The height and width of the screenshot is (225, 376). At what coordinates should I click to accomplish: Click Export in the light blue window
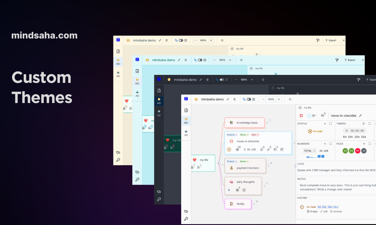click(350, 60)
